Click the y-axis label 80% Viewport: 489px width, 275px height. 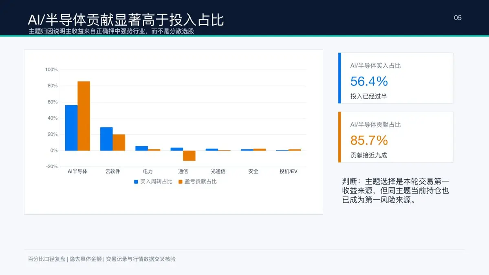(53, 86)
